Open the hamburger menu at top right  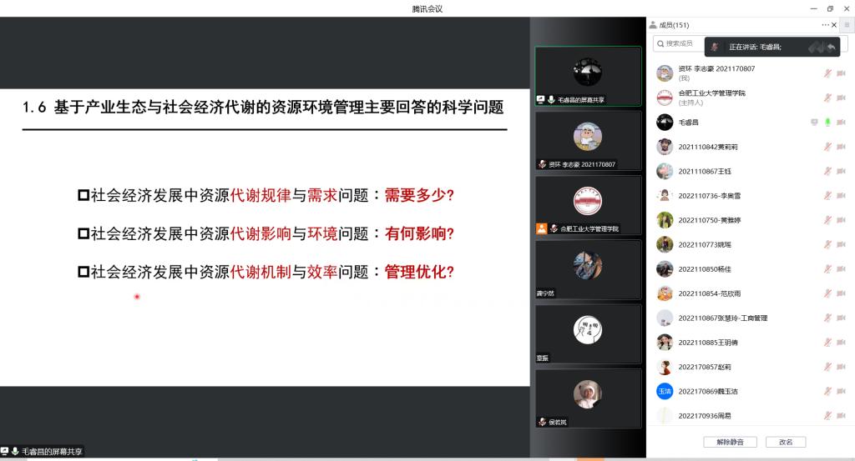click(846, 25)
